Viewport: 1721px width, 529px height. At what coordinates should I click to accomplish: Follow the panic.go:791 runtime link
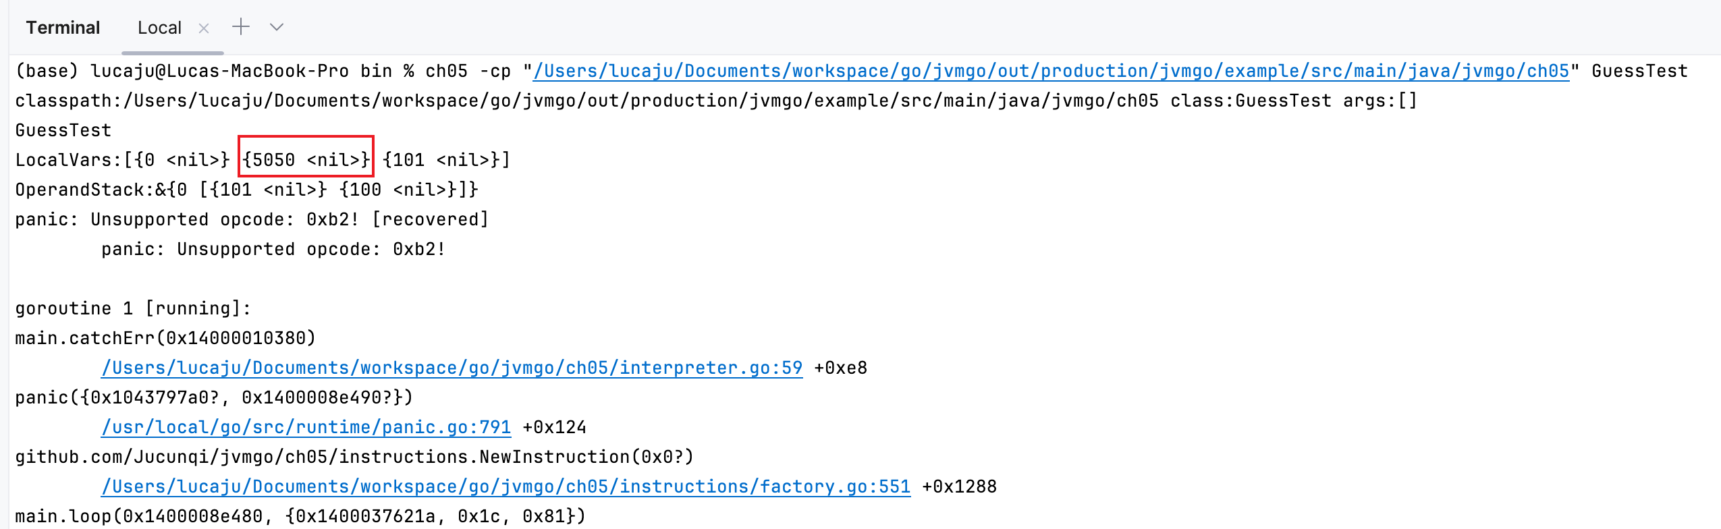pyautogui.click(x=306, y=427)
